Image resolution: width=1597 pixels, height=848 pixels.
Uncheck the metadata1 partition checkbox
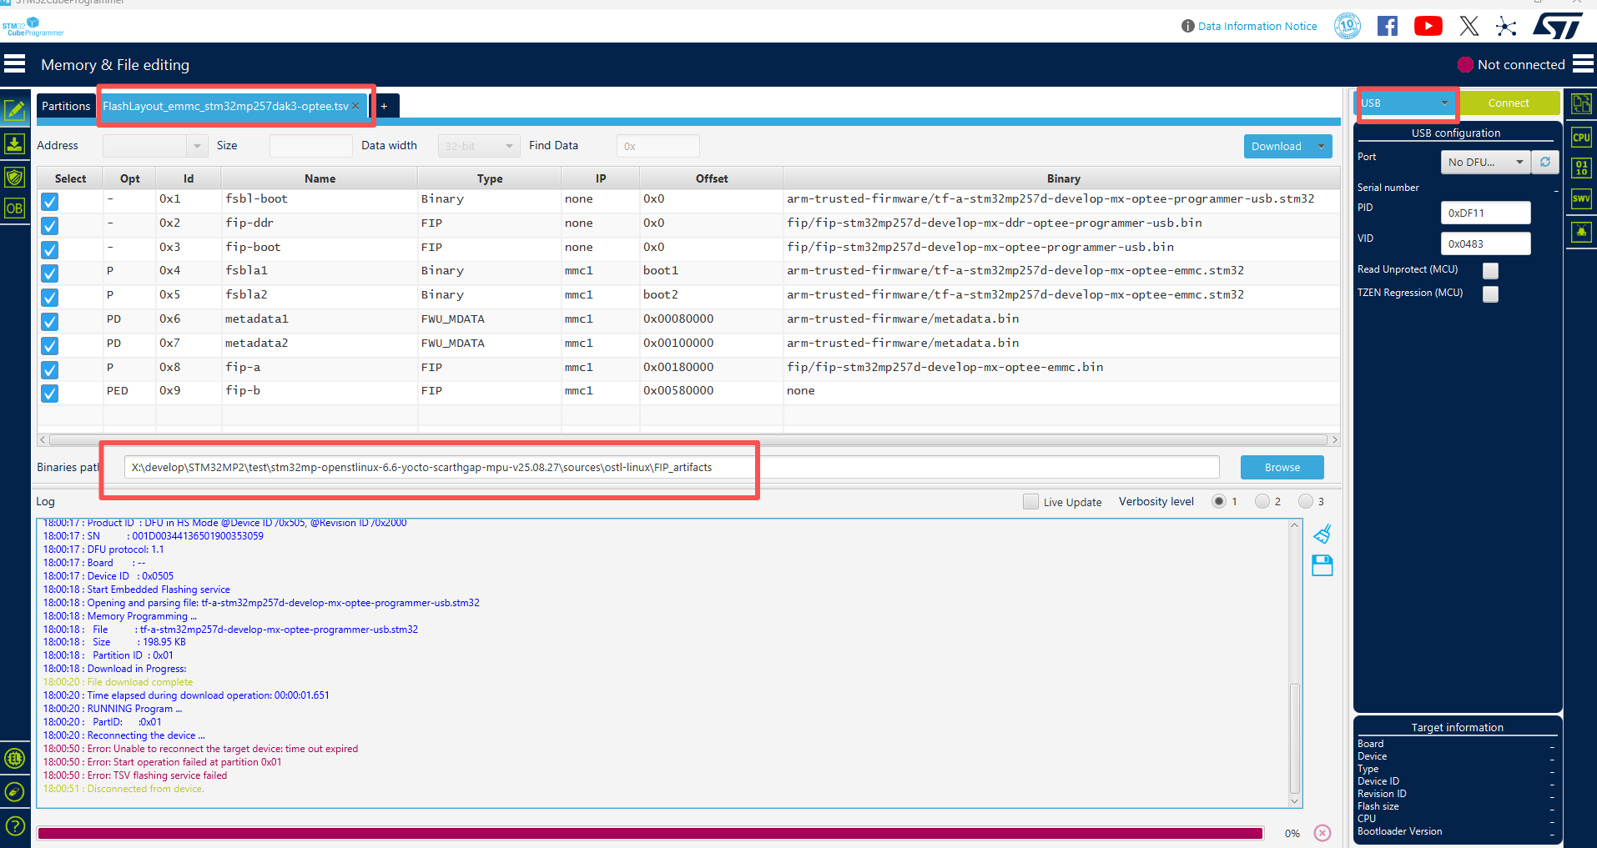(x=50, y=321)
